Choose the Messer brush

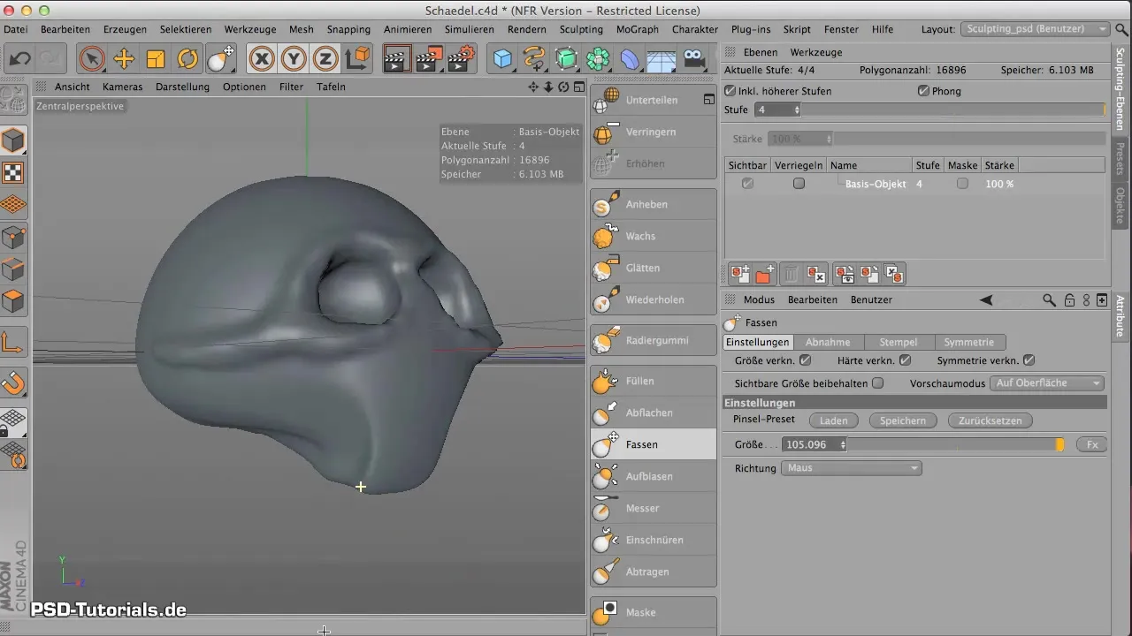(654, 508)
